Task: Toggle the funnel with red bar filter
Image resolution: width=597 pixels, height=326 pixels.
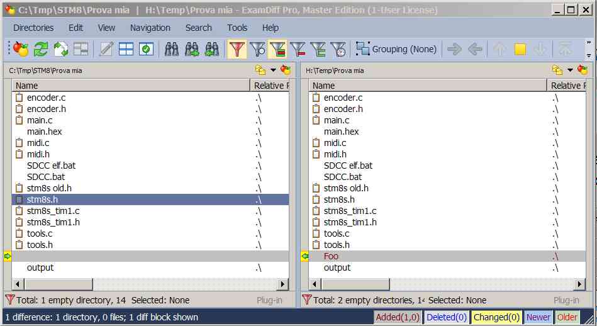Action: [298, 49]
